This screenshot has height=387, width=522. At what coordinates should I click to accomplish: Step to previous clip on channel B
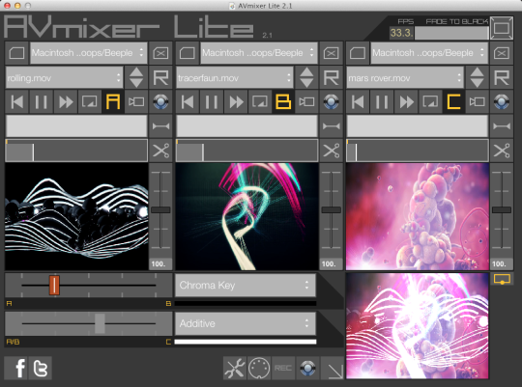306,72
